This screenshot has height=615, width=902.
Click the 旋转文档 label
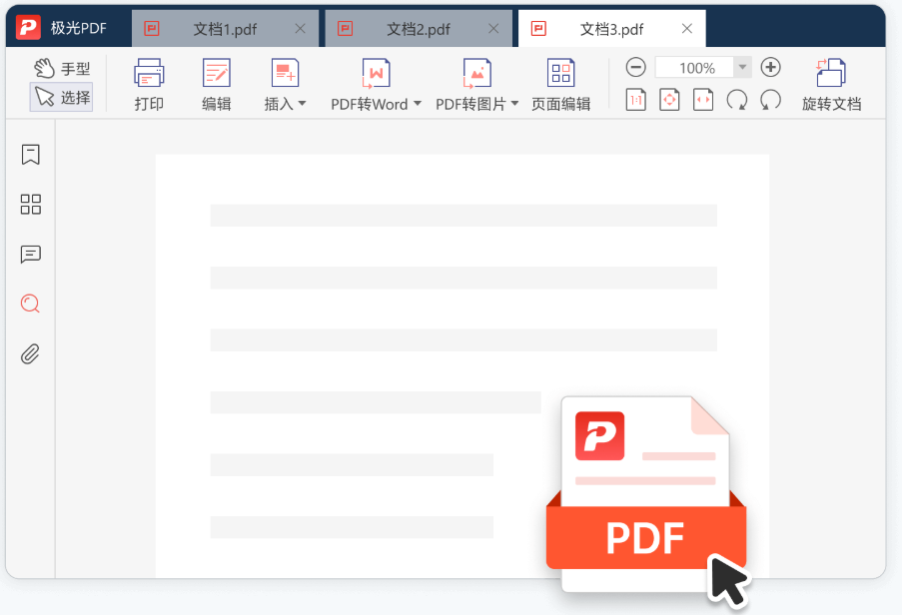tap(831, 104)
